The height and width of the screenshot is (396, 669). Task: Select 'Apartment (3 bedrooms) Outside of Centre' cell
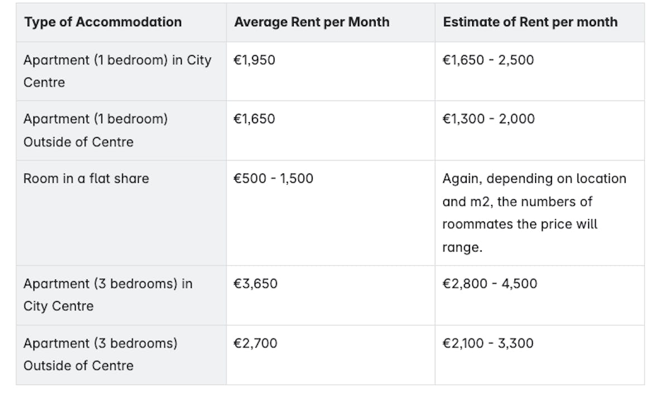100,354
